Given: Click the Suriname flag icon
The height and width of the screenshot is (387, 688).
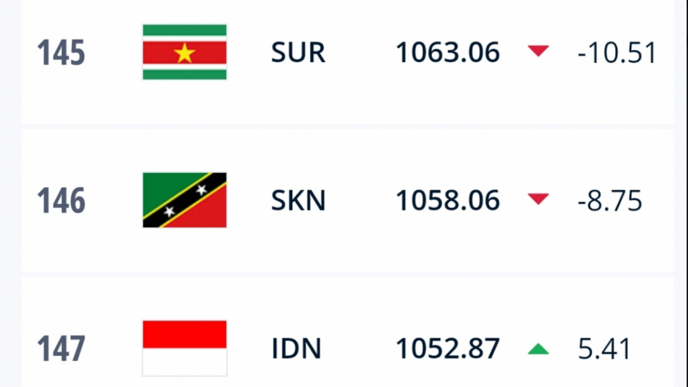Looking at the screenshot, I should [185, 52].
